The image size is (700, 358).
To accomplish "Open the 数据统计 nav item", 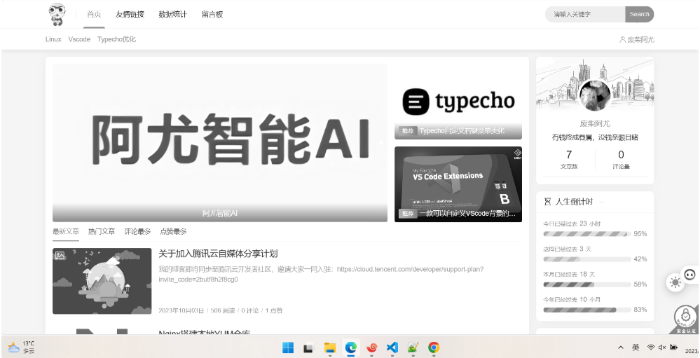I will pyautogui.click(x=173, y=14).
